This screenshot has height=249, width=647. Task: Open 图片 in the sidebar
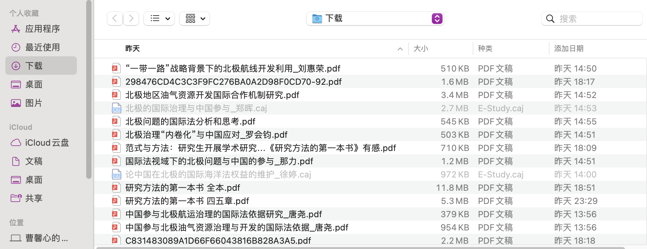(34, 103)
